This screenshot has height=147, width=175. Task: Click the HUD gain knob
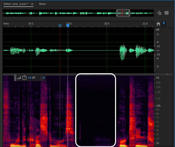[24, 78]
